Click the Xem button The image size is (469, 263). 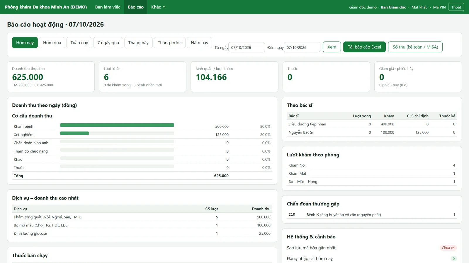tap(332, 47)
